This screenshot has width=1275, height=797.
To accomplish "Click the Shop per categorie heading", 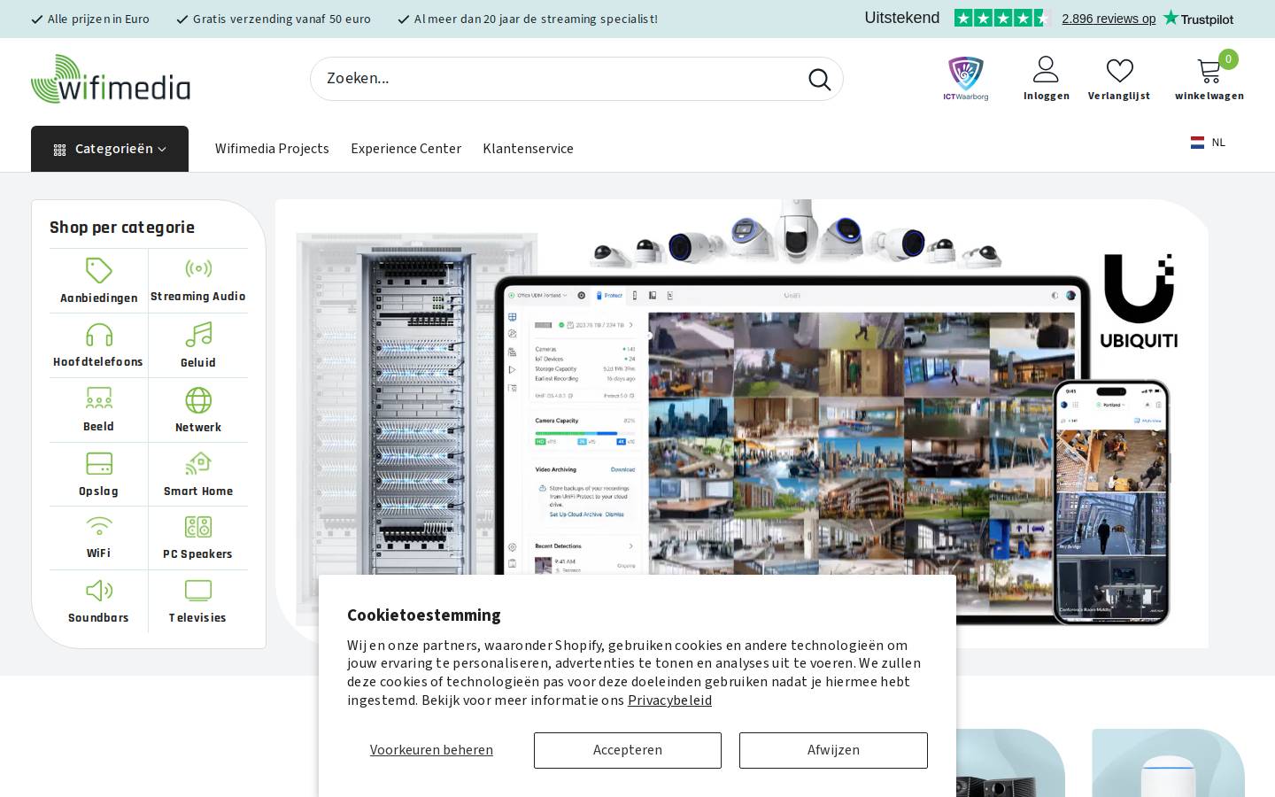I will 122,228.
